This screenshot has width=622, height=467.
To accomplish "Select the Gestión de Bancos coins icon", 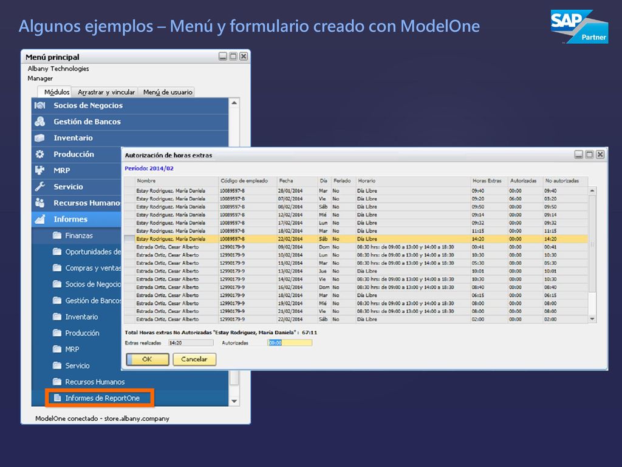I will click(39, 122).
